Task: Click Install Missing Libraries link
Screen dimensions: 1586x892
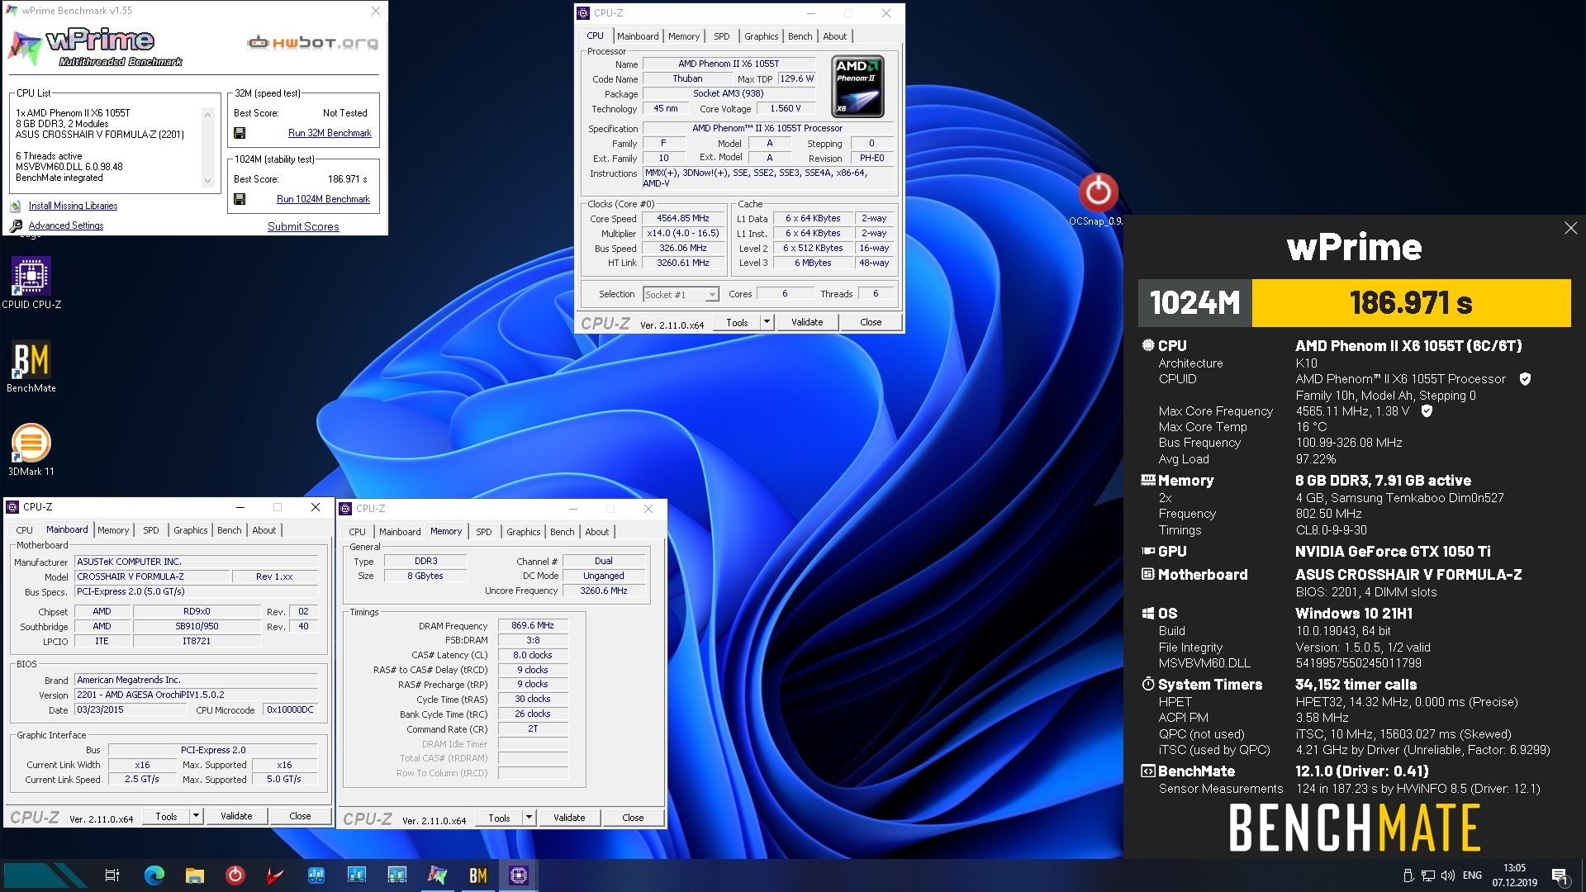Action: click(73, 206)
